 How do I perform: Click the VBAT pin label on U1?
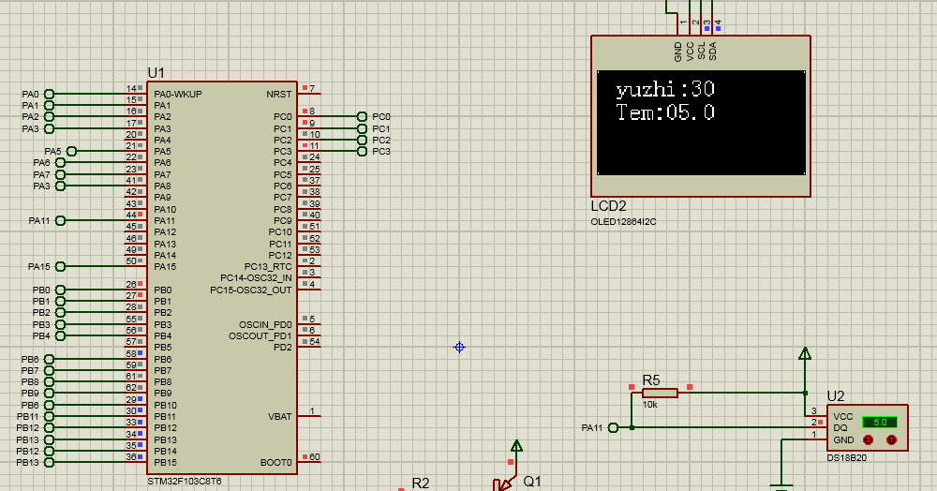pos(279,416)
